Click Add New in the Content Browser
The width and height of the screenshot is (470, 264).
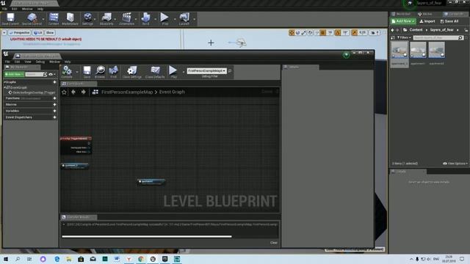[403, 21]
